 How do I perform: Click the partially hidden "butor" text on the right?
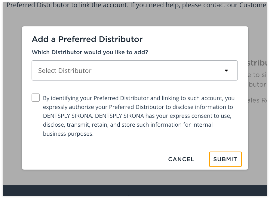pyautogui.click(x=257, y=84)
